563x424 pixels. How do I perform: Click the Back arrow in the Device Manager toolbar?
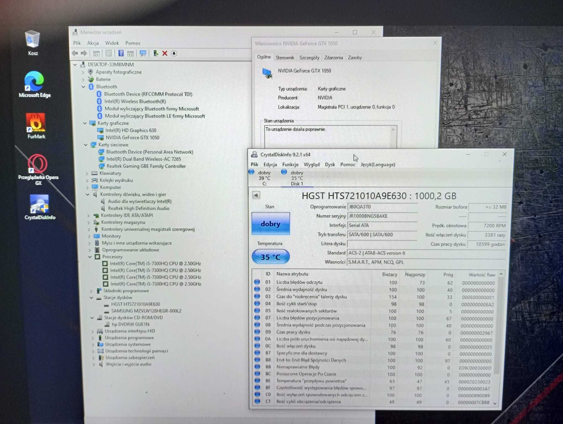tap(75, 53)
